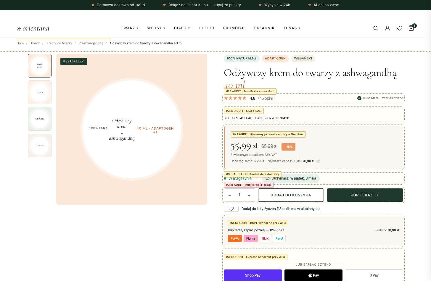
Task: Click the 100% NATURALNE tag
Action: pos(242,59)
